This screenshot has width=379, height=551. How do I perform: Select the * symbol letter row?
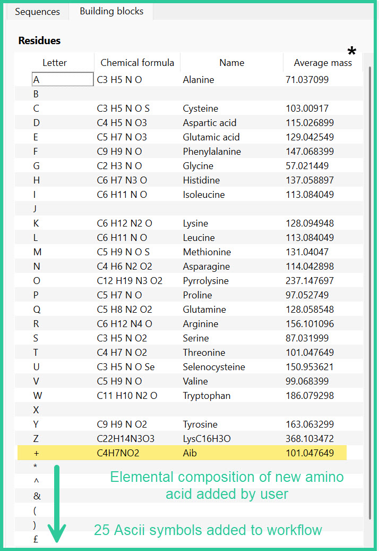(188, 467)
